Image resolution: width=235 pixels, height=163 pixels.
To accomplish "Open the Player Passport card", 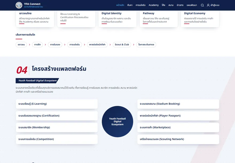I will coord(178,116).
